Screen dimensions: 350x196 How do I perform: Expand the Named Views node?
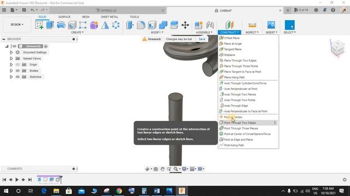(x=11, y=58)
